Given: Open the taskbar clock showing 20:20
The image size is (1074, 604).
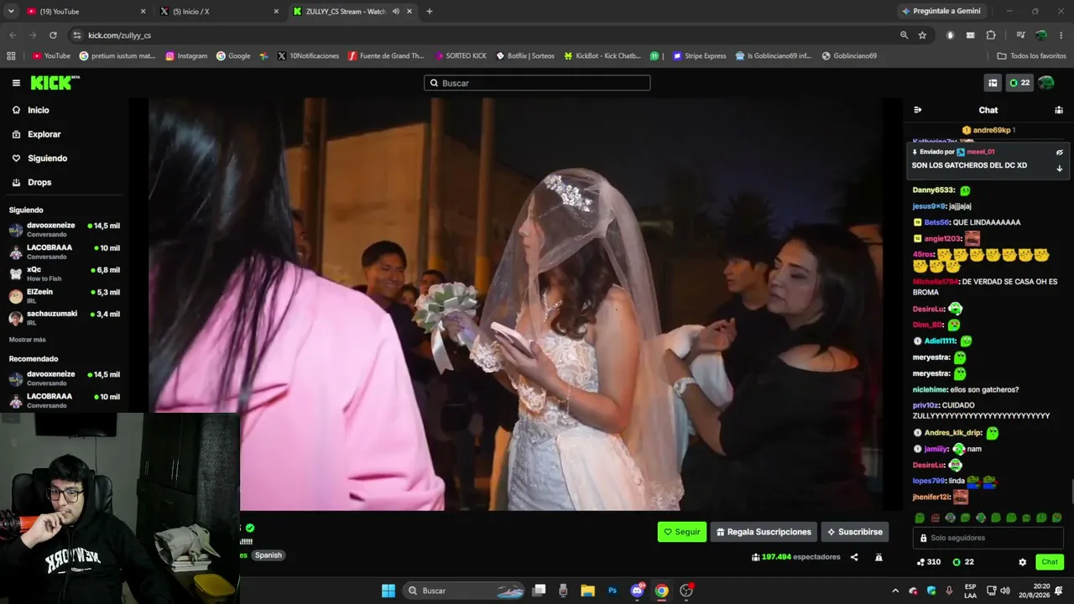Looking at the screenshot, I should (1041, 591).
